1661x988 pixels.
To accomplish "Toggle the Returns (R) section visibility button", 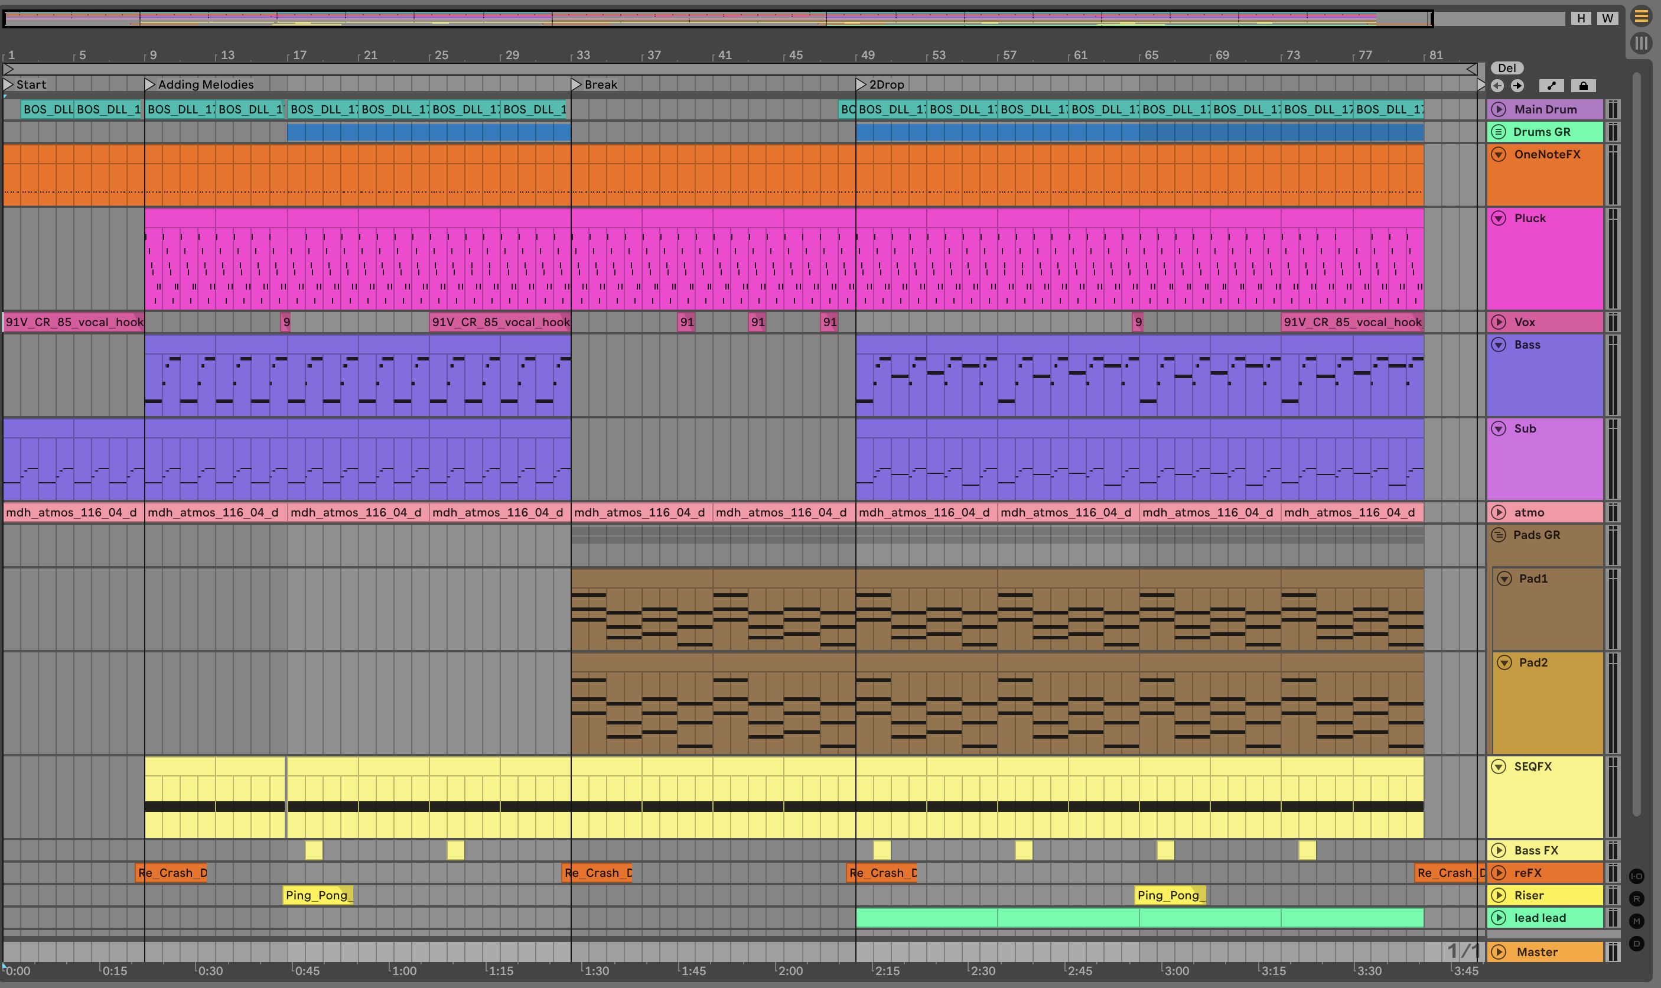I will coord(1636,899).
